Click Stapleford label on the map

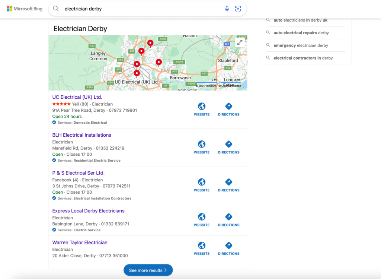pyautogui.click(x=228, y=61)
